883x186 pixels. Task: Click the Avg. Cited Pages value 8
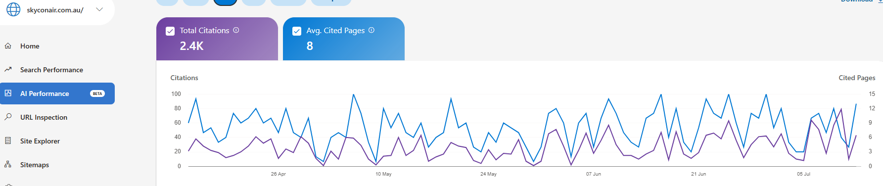coord(310,46)
